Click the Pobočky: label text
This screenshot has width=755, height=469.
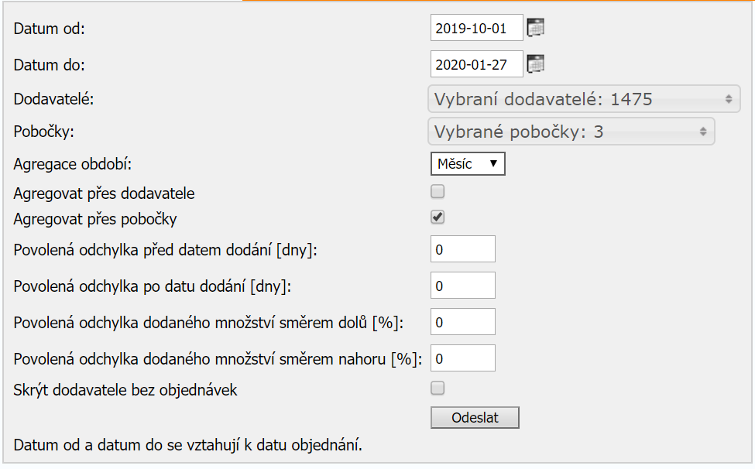coord(44,132)
